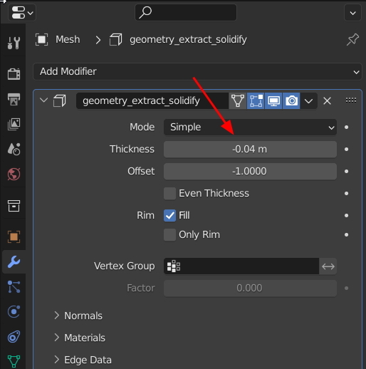Open the World properties tab

(x=14, y=175)
